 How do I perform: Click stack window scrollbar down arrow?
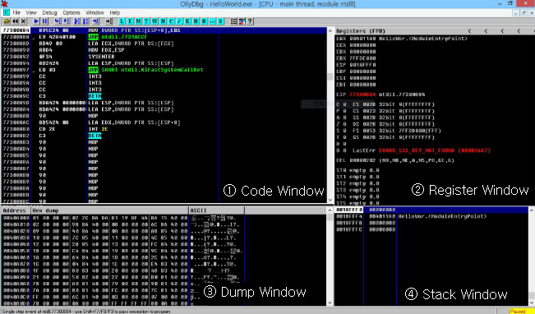coord(532,302)
